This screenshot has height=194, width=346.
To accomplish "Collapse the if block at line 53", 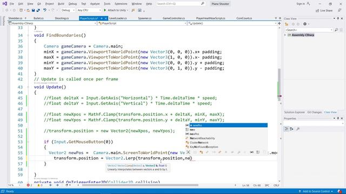I will tap(28, 142).
